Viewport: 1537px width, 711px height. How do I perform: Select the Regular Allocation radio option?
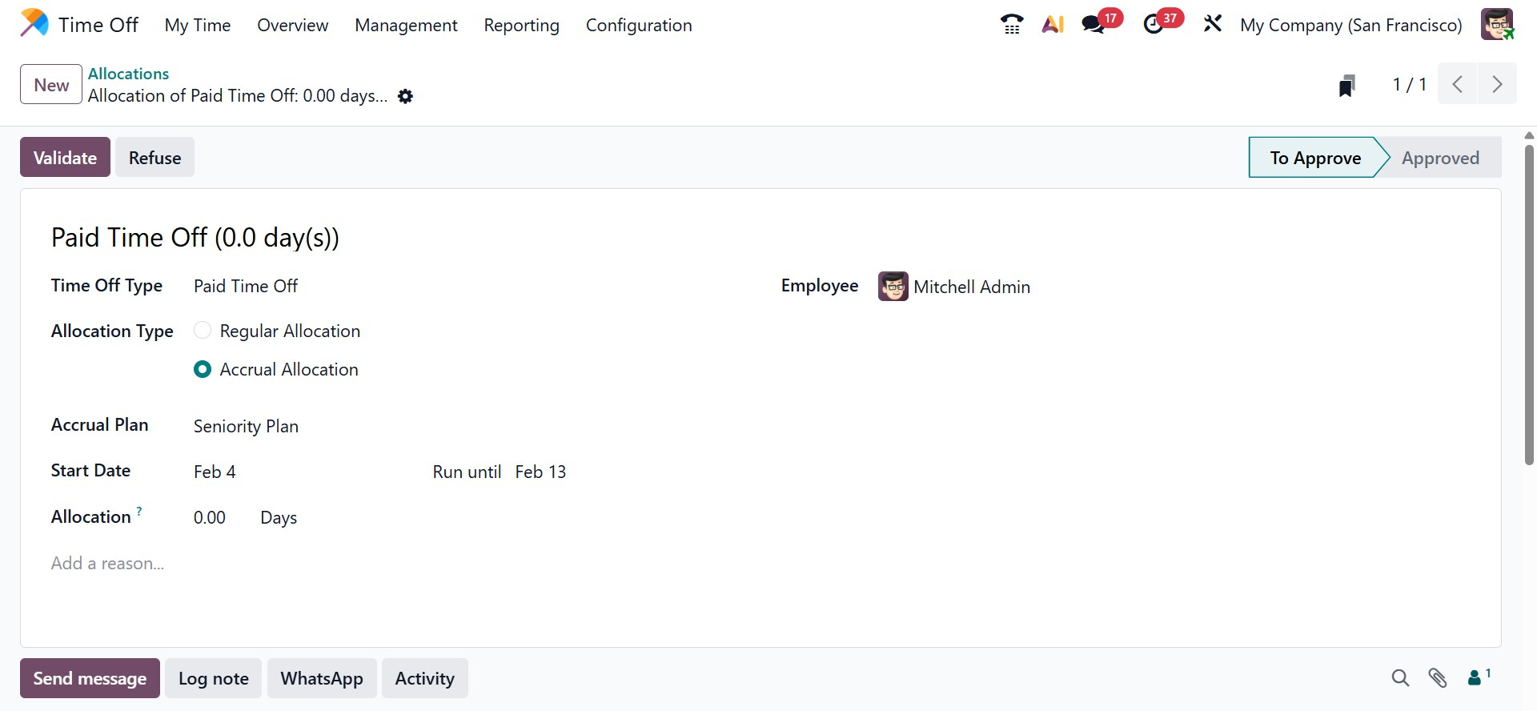point(203,331)
